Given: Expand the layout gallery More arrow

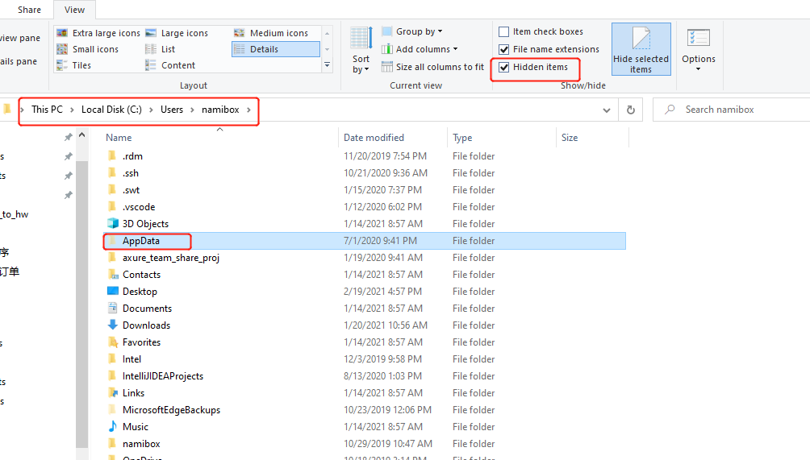Looking at the screenshot, I should tap(327, 65).
